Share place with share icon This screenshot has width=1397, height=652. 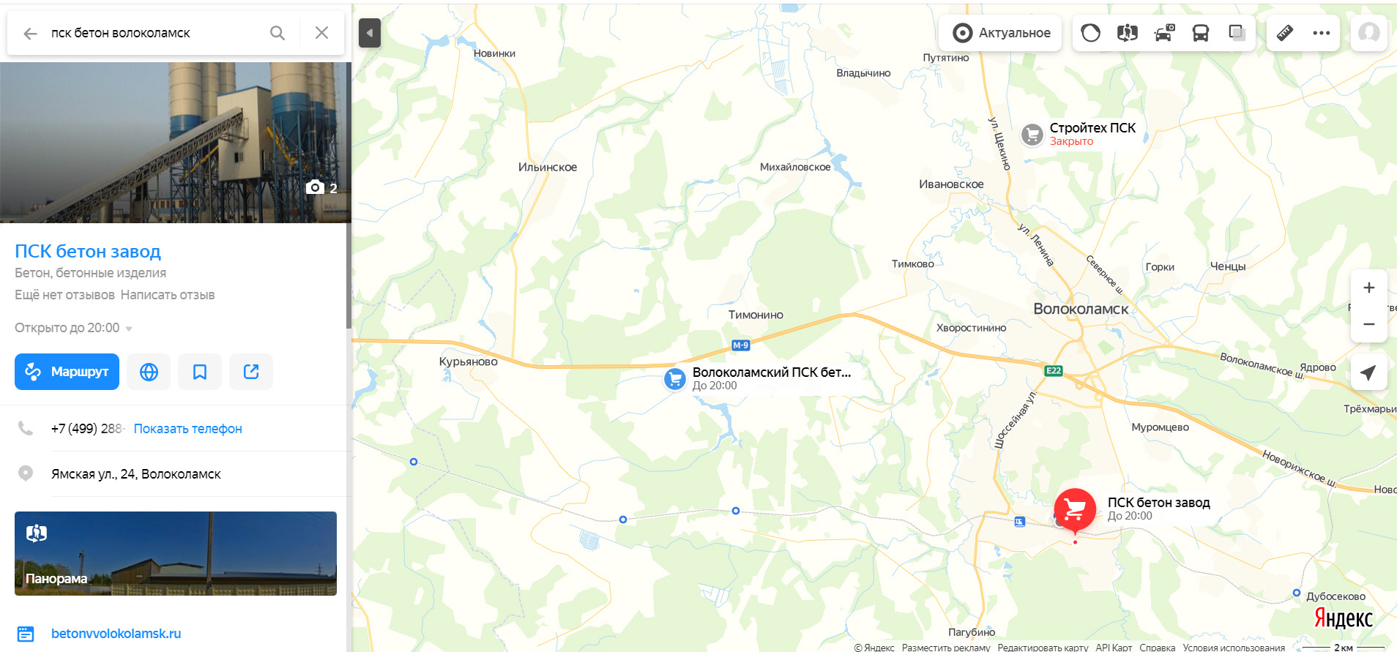coord(251,372)
